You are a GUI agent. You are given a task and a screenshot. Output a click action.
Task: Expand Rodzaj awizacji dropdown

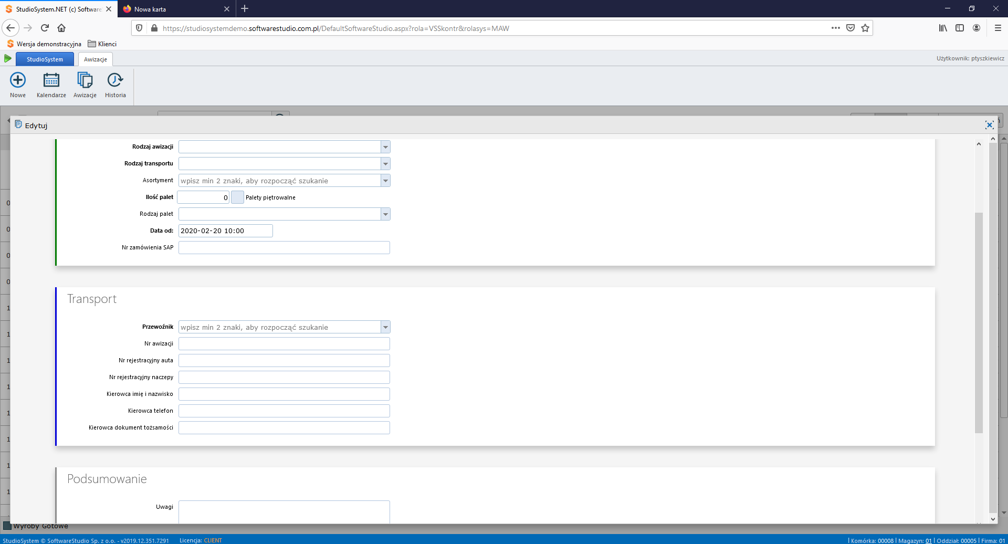[x=385, y=147]
